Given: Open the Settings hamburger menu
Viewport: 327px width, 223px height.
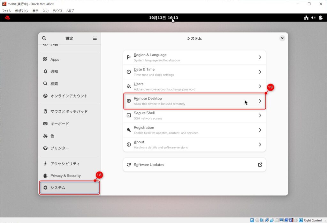Looking at the screenshot, I should click(x=95, y=38).
